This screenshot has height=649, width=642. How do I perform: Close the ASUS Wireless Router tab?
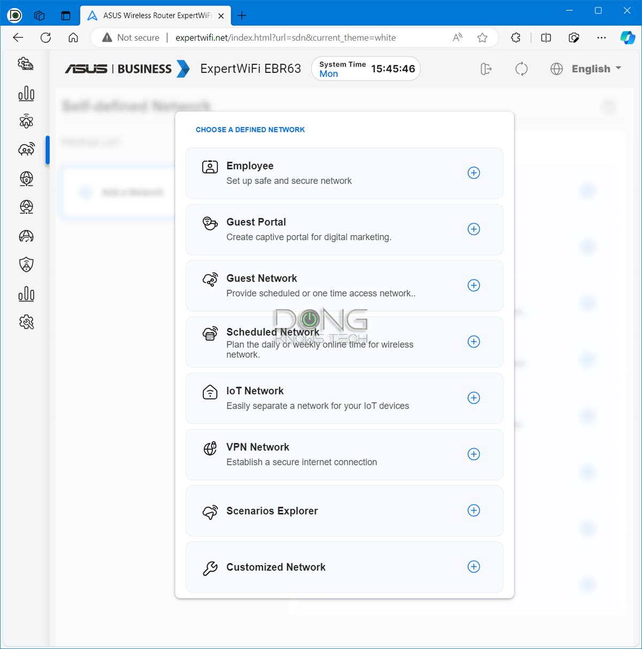(x=221, y=16)
